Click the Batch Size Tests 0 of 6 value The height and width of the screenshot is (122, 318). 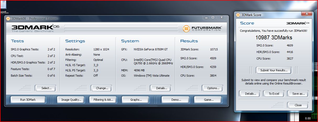click(x=51, y=76)
